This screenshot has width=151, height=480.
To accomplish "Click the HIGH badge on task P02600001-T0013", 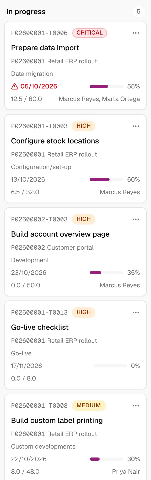I will [84, 312].
